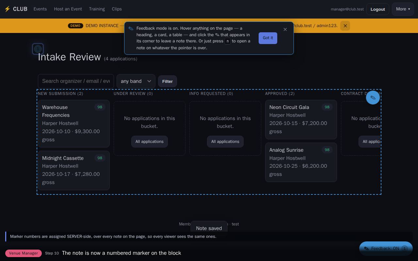
Task: Open the Midnight Cassette application card
Action: [x=74, y=170]
